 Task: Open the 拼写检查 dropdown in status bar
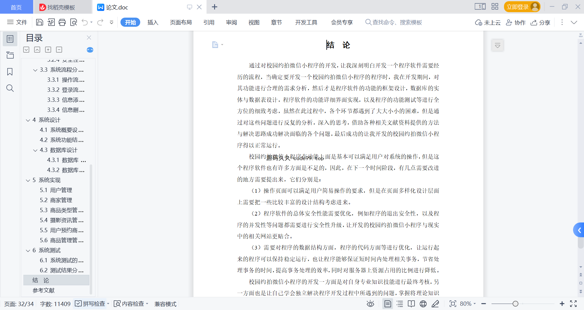tap(108, 304)
